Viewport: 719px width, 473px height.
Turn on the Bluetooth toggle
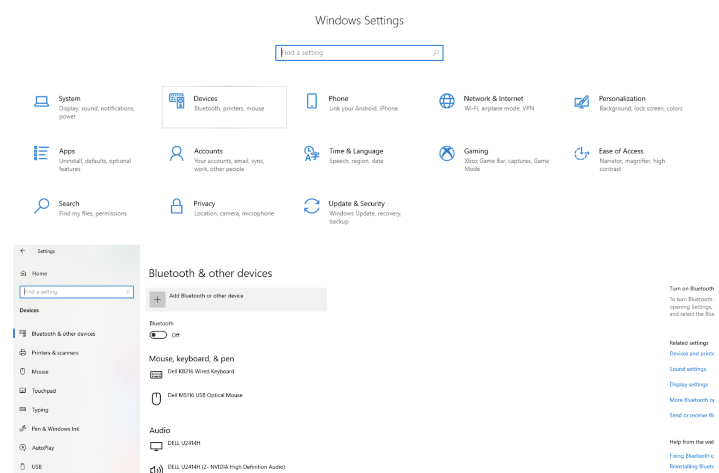pyautogui.click(x=158, y=335)
